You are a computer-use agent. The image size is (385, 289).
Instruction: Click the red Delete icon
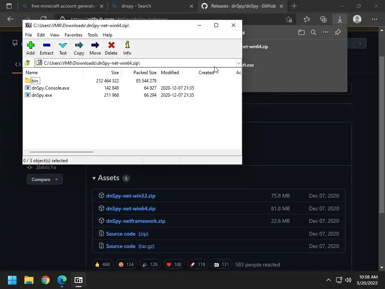pos(111,48)
